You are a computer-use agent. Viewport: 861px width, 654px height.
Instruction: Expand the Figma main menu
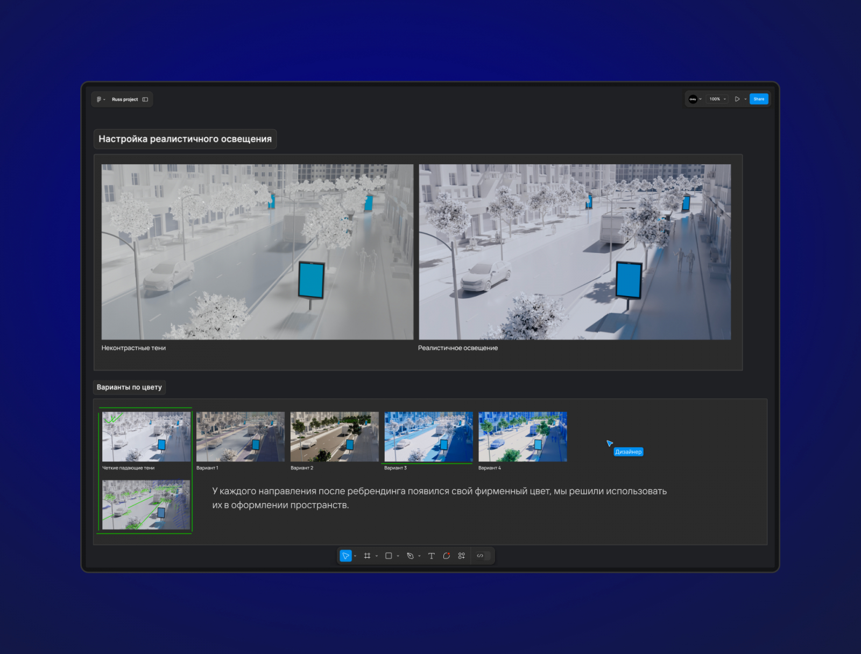click(100, 100)
